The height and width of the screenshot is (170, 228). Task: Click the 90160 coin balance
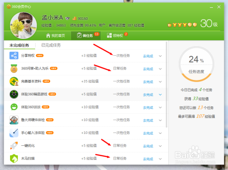tap(83, 19)
